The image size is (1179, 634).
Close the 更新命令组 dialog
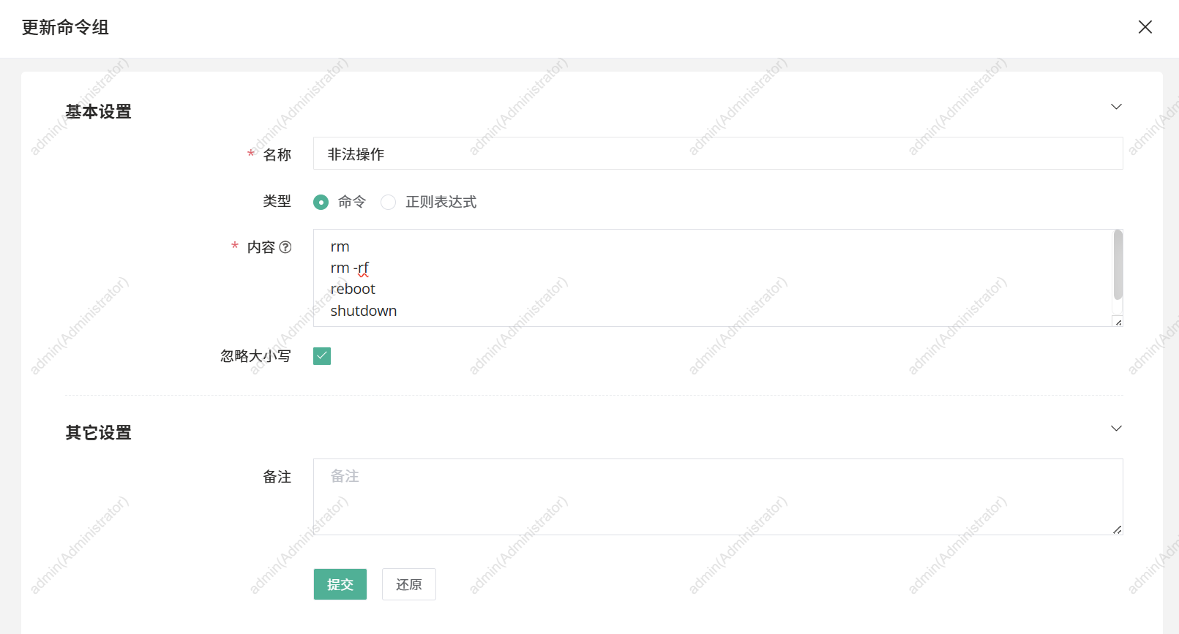point(1145,27)
